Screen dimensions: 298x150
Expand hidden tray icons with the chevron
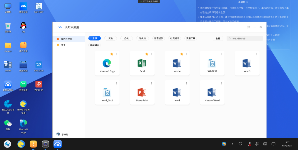tap(232, 144)
